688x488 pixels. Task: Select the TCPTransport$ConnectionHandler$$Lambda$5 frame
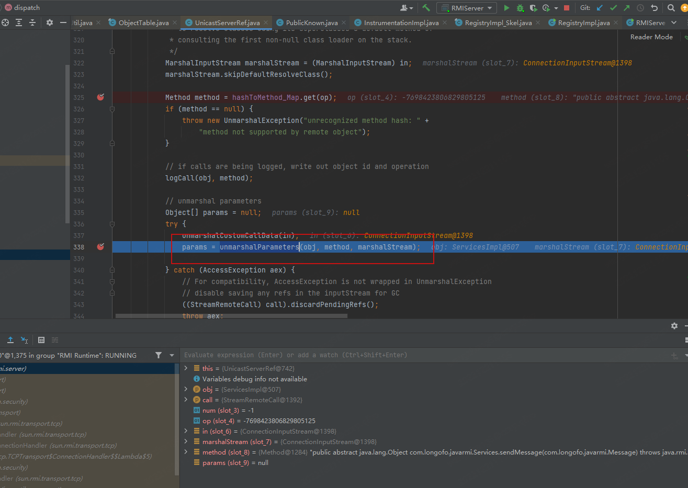(87, 456)
